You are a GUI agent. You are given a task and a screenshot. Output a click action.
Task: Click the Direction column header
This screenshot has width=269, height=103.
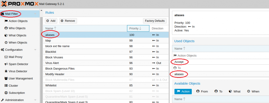point(159,28)
